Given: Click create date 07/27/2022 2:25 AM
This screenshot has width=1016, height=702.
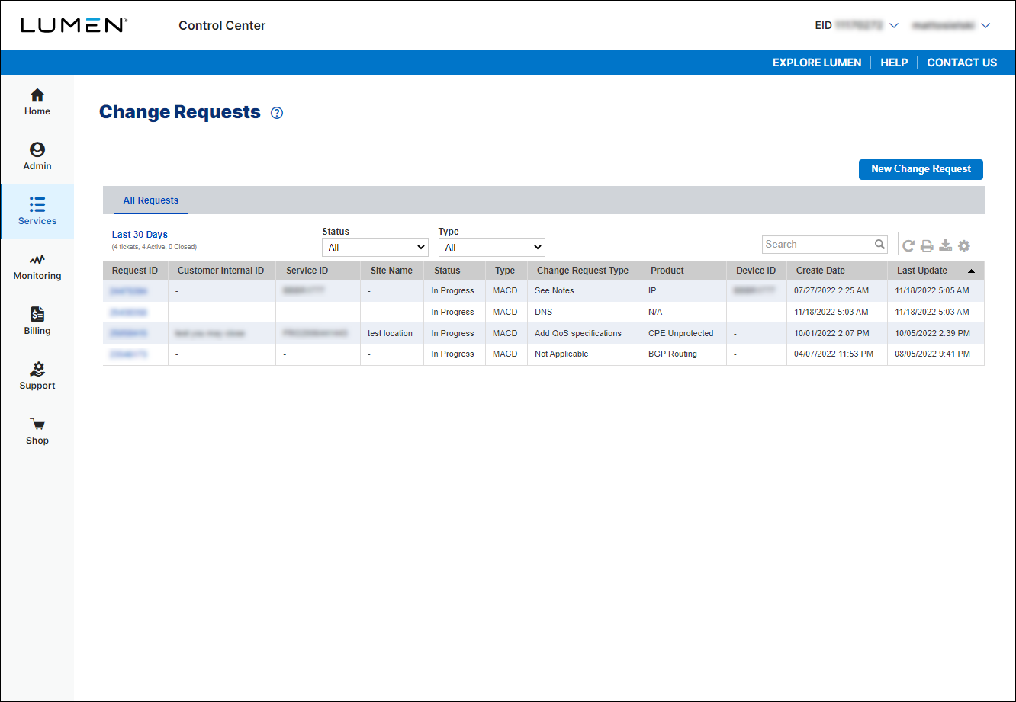Looking at the screenshot, I should [x=831, y=291].
